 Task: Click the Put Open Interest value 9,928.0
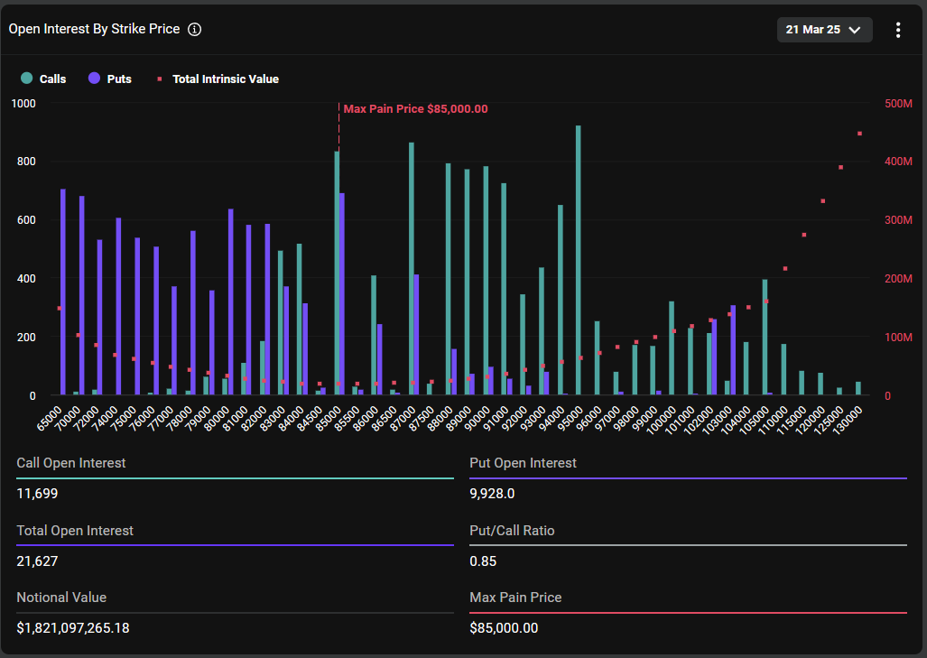point(493,494)
